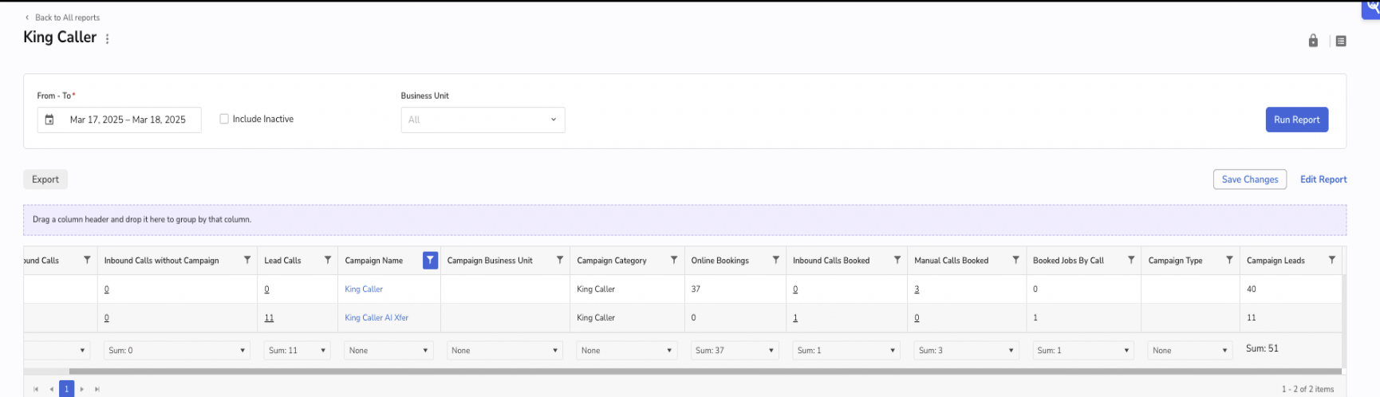Image resolution: width=1380 pixels, height=397 pixels.
Task: Open the Sum: 37 aggregate dropdown
Action: [x=735, y=350]
